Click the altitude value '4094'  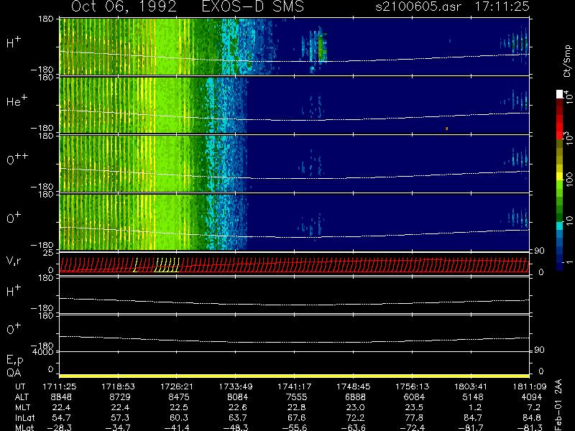coord(531,397)
